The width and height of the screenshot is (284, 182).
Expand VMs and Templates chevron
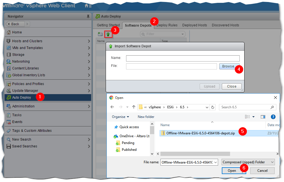89,48
